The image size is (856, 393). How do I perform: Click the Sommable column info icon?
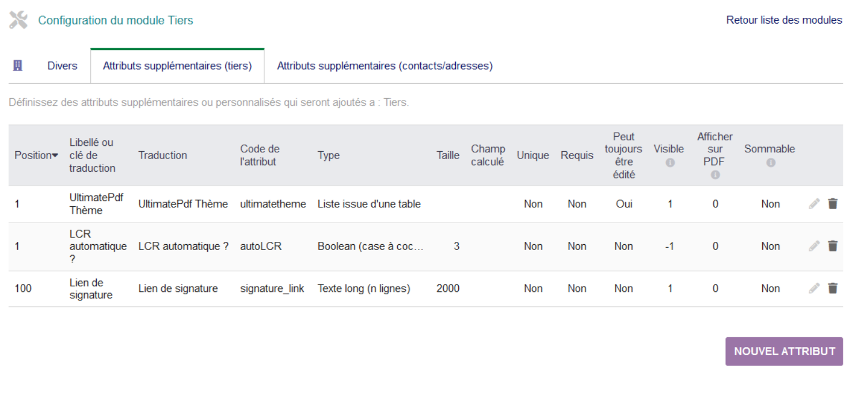771,163
